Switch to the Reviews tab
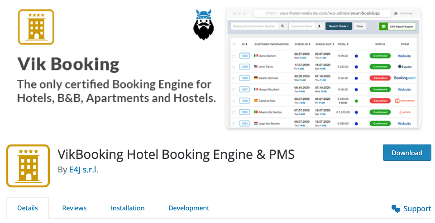The width and height of the screenshot is (435, 223). tap(74, 208)
